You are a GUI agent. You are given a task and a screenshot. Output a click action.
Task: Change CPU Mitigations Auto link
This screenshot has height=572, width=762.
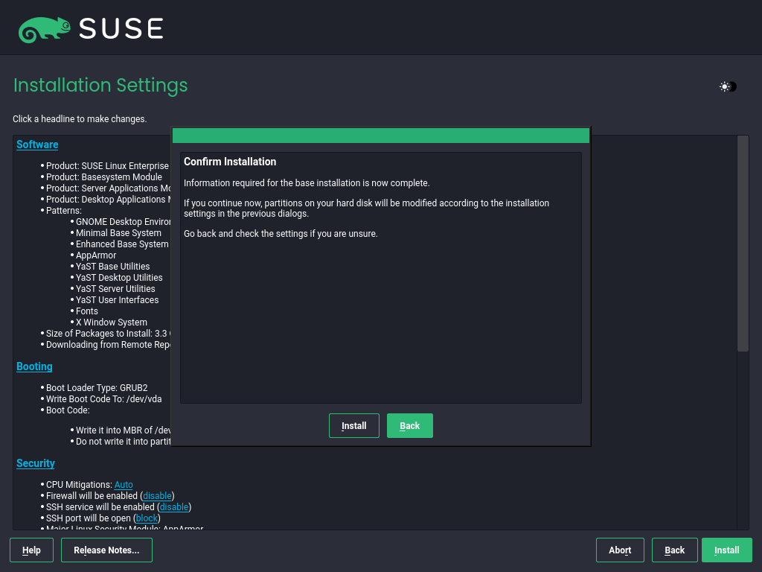[x=124, y=485]
